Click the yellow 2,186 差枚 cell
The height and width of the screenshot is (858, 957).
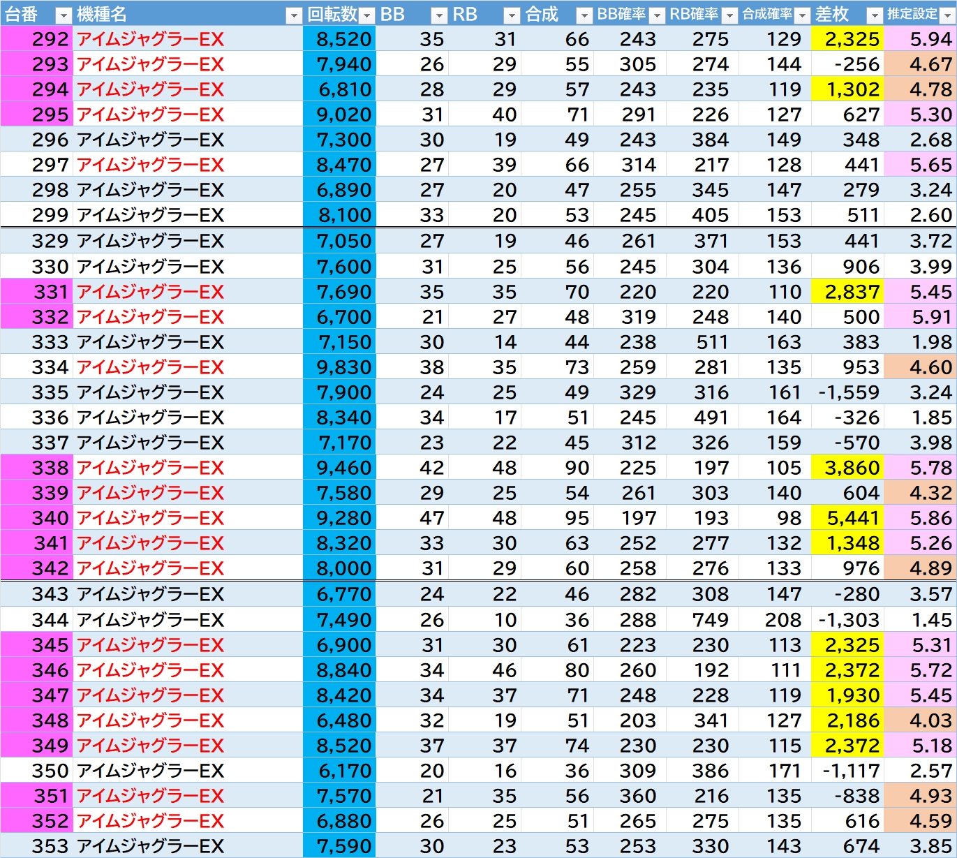(847, 720)
